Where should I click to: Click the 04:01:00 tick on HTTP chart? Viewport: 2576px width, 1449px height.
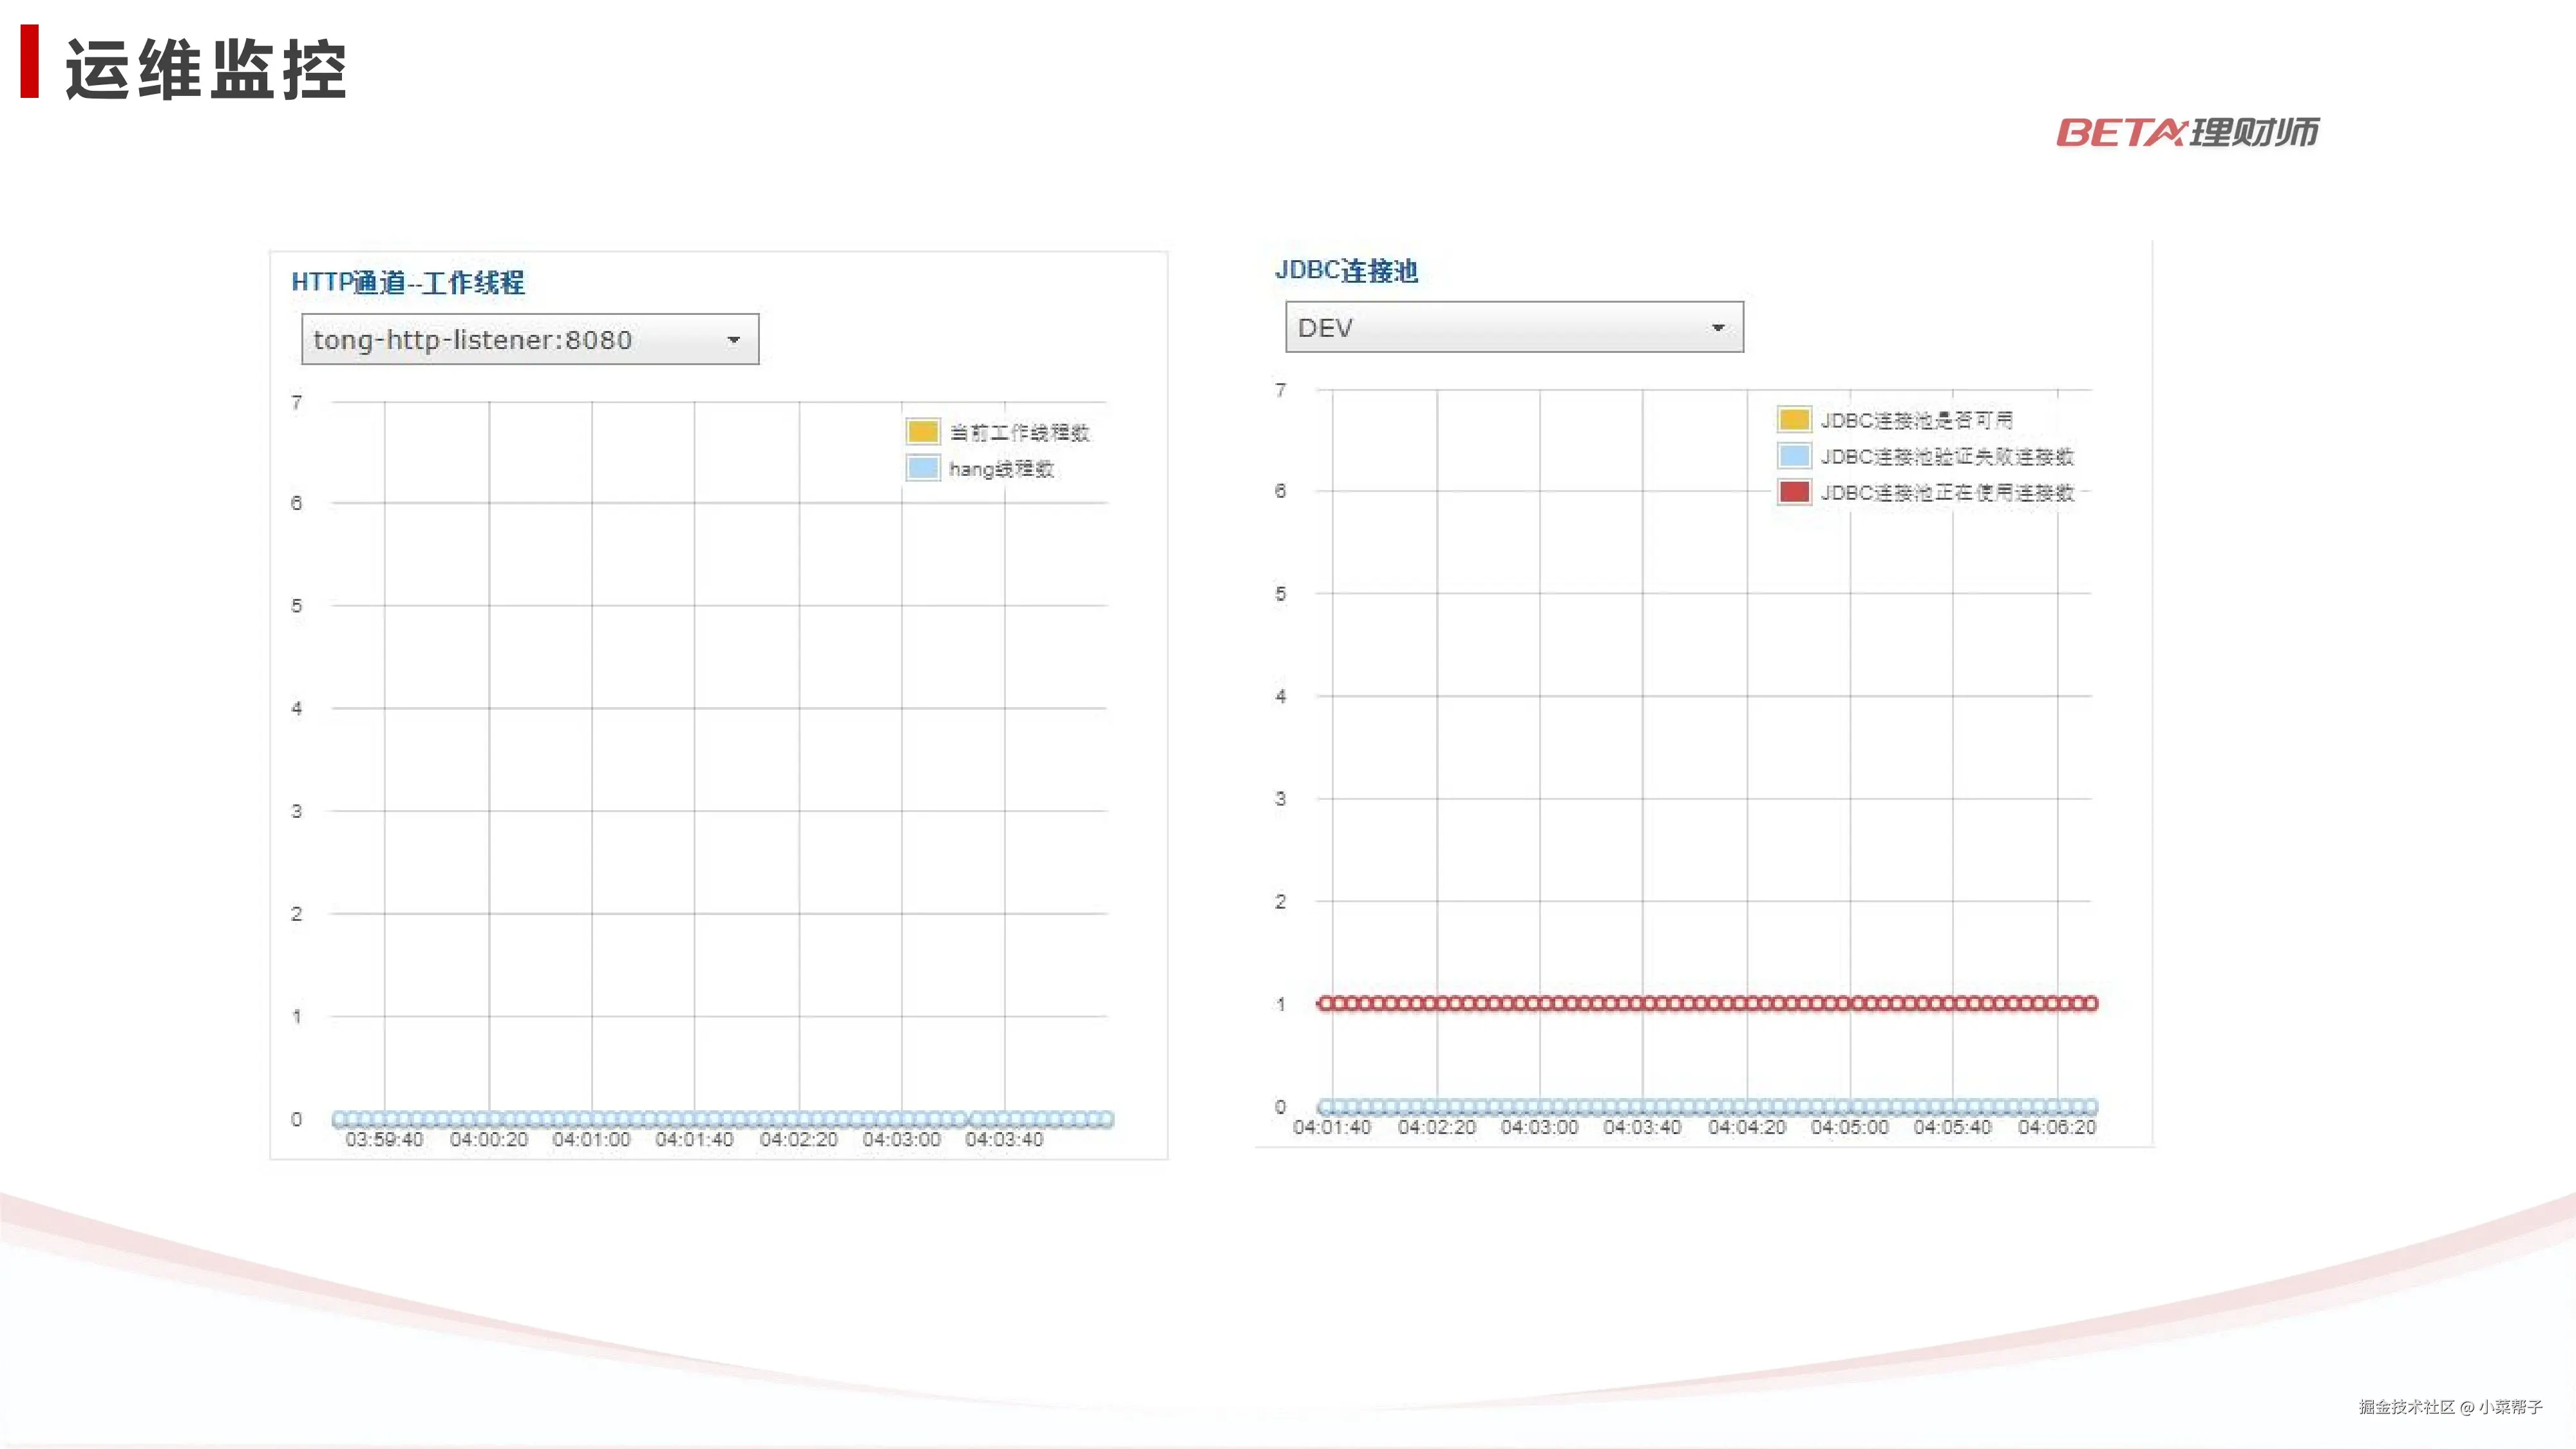click(591, 1139)
